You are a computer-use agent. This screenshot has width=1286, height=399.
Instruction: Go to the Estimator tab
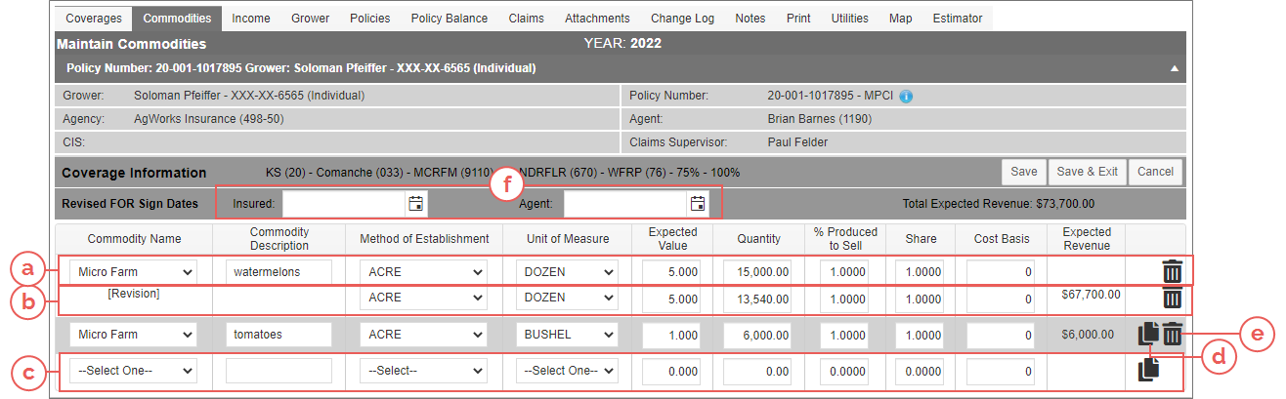click(958, 19)
